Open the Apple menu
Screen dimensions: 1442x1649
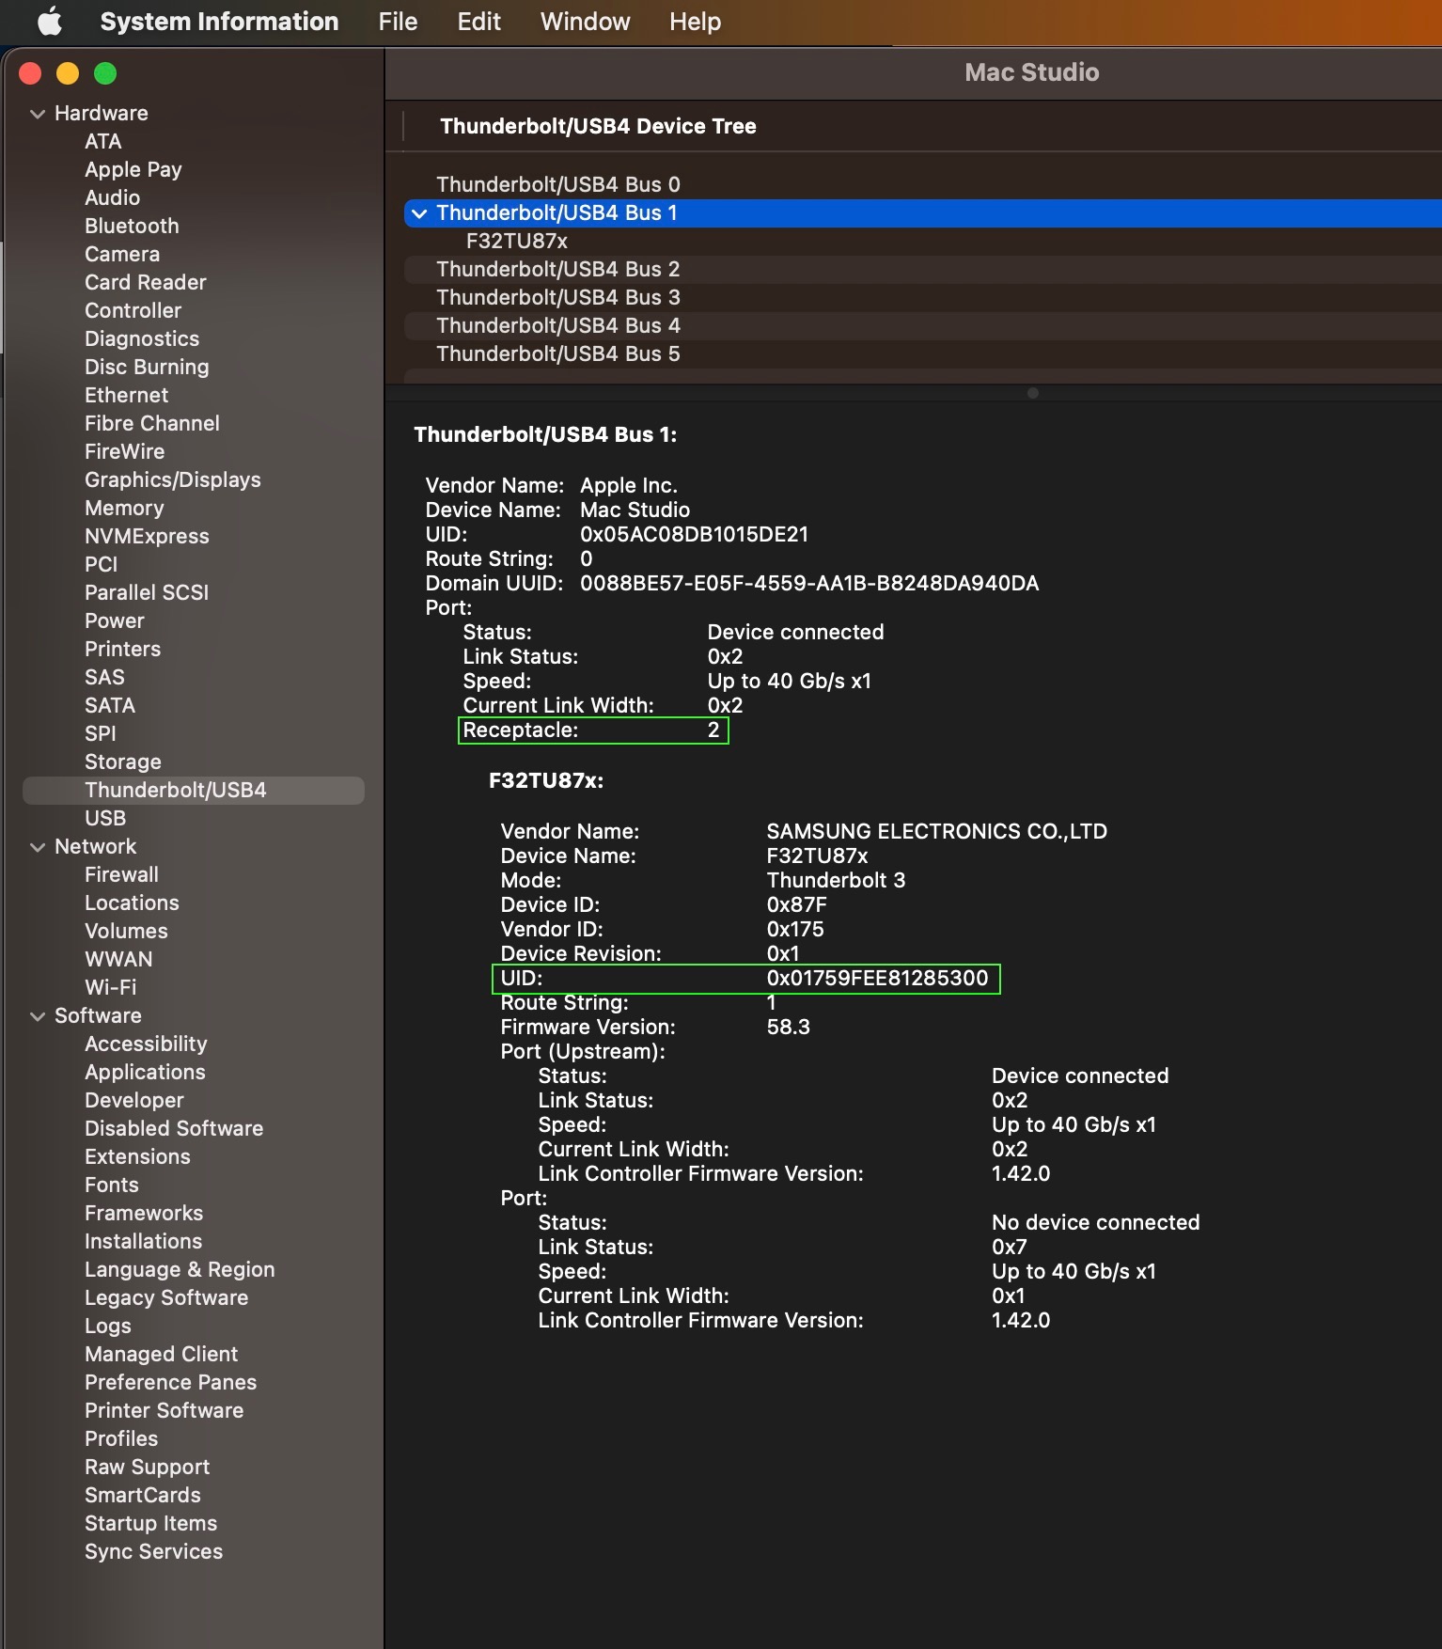tap(50, 22)
